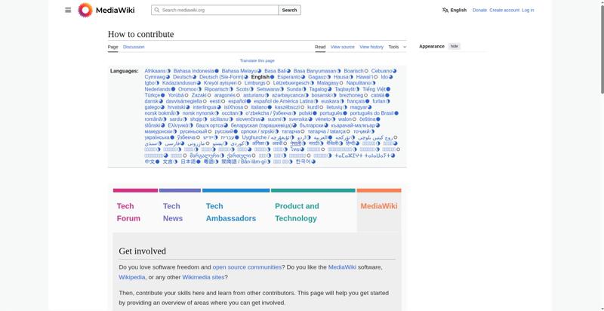
Task: Click the progress circle icon after Bahasa Indonesia
Action: (x=217, y=71)
